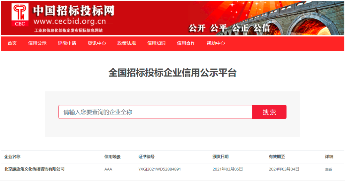This screenshot has height=181, width=345.
Task: Open the 首页 menu item
Action: (12, 43)
